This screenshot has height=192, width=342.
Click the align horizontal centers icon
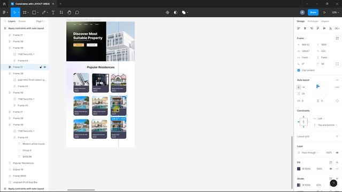click(x=305, y=28)
